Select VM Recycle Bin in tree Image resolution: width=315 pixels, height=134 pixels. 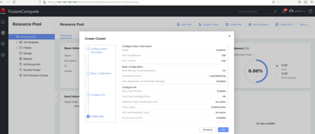[32, 64]
